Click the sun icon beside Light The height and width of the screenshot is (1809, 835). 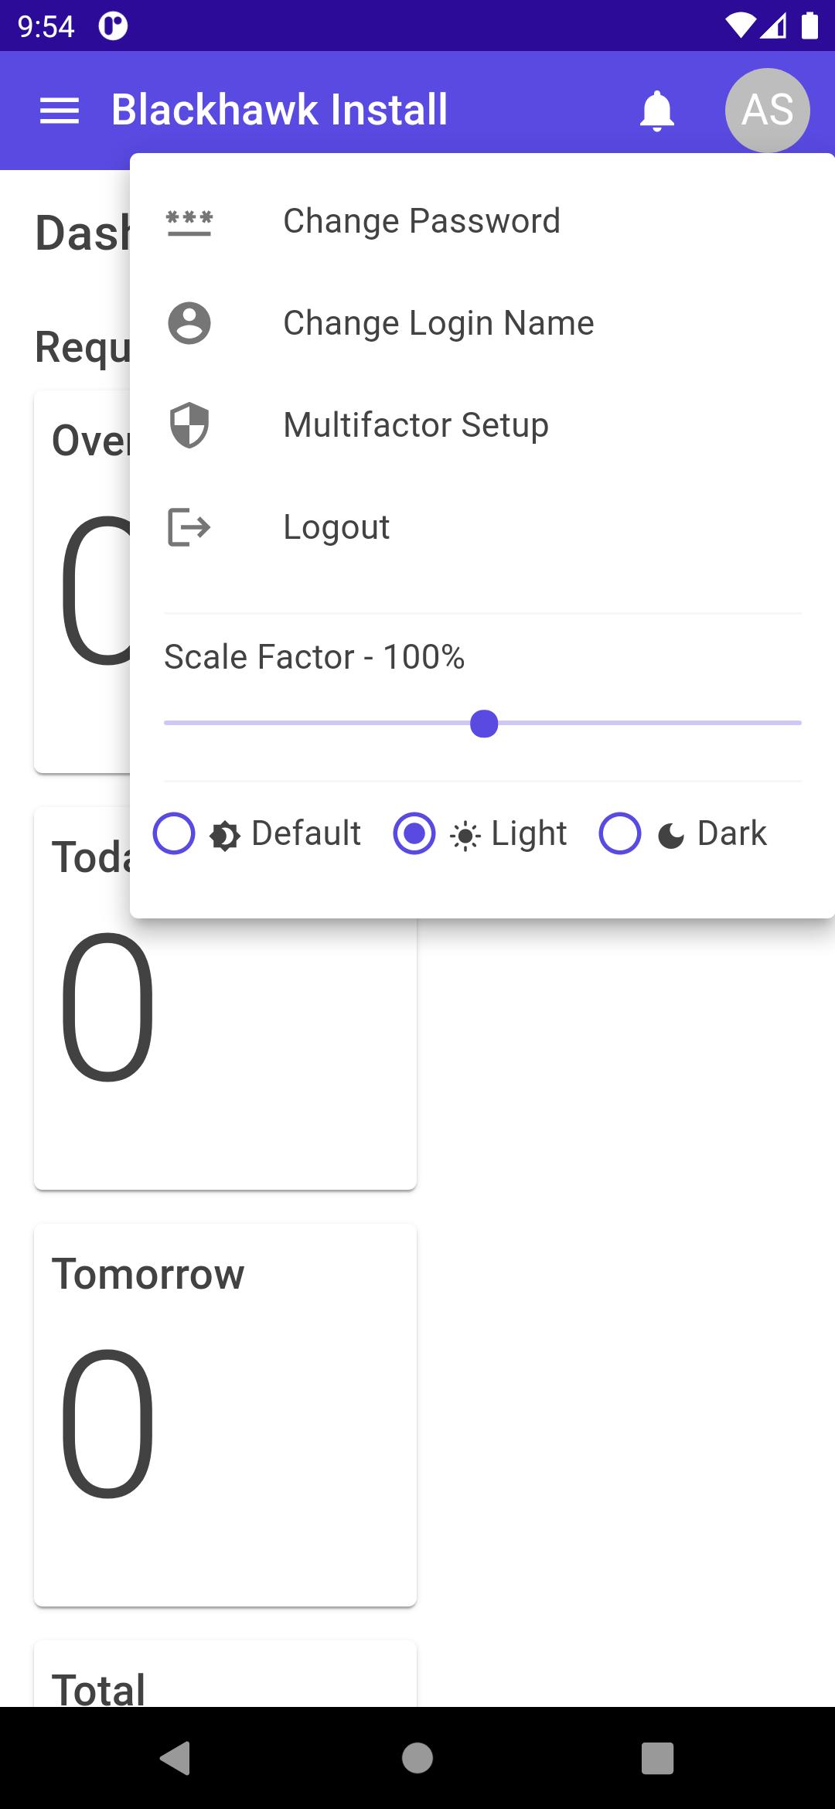coord(465,836)
